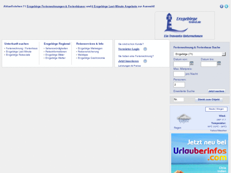Switch weather to Heute
231x173 pixels.
212,109
